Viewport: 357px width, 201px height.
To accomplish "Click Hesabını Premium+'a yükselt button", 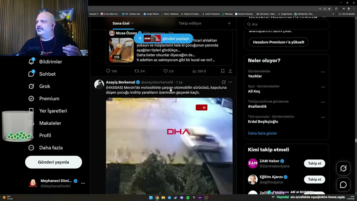I will point(278,42).
